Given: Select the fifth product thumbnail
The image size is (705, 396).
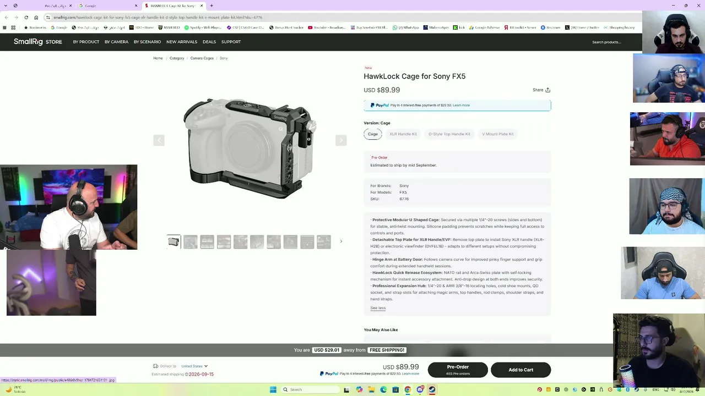Looking at the screenshot, I should [x=240, y=241].
